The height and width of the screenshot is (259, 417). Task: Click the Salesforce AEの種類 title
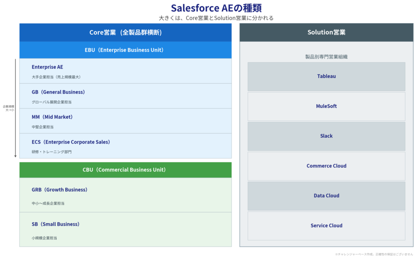(x=216, y=8)
